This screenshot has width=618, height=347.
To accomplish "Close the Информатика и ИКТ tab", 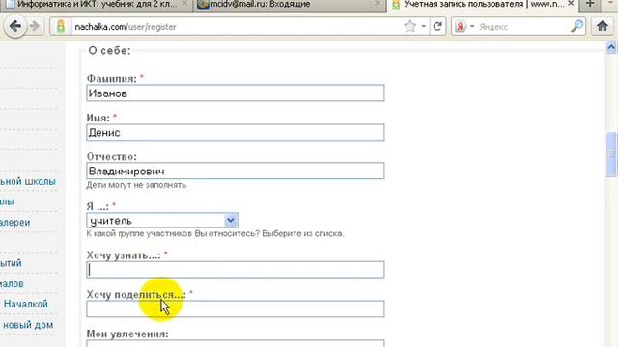I will click(x=184, y=4).
